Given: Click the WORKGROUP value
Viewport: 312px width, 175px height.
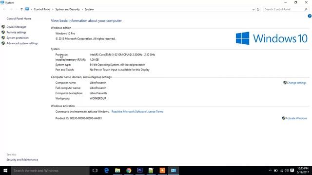Looking at the screenshot, I should pyautogui.click(x=98, y=98).
